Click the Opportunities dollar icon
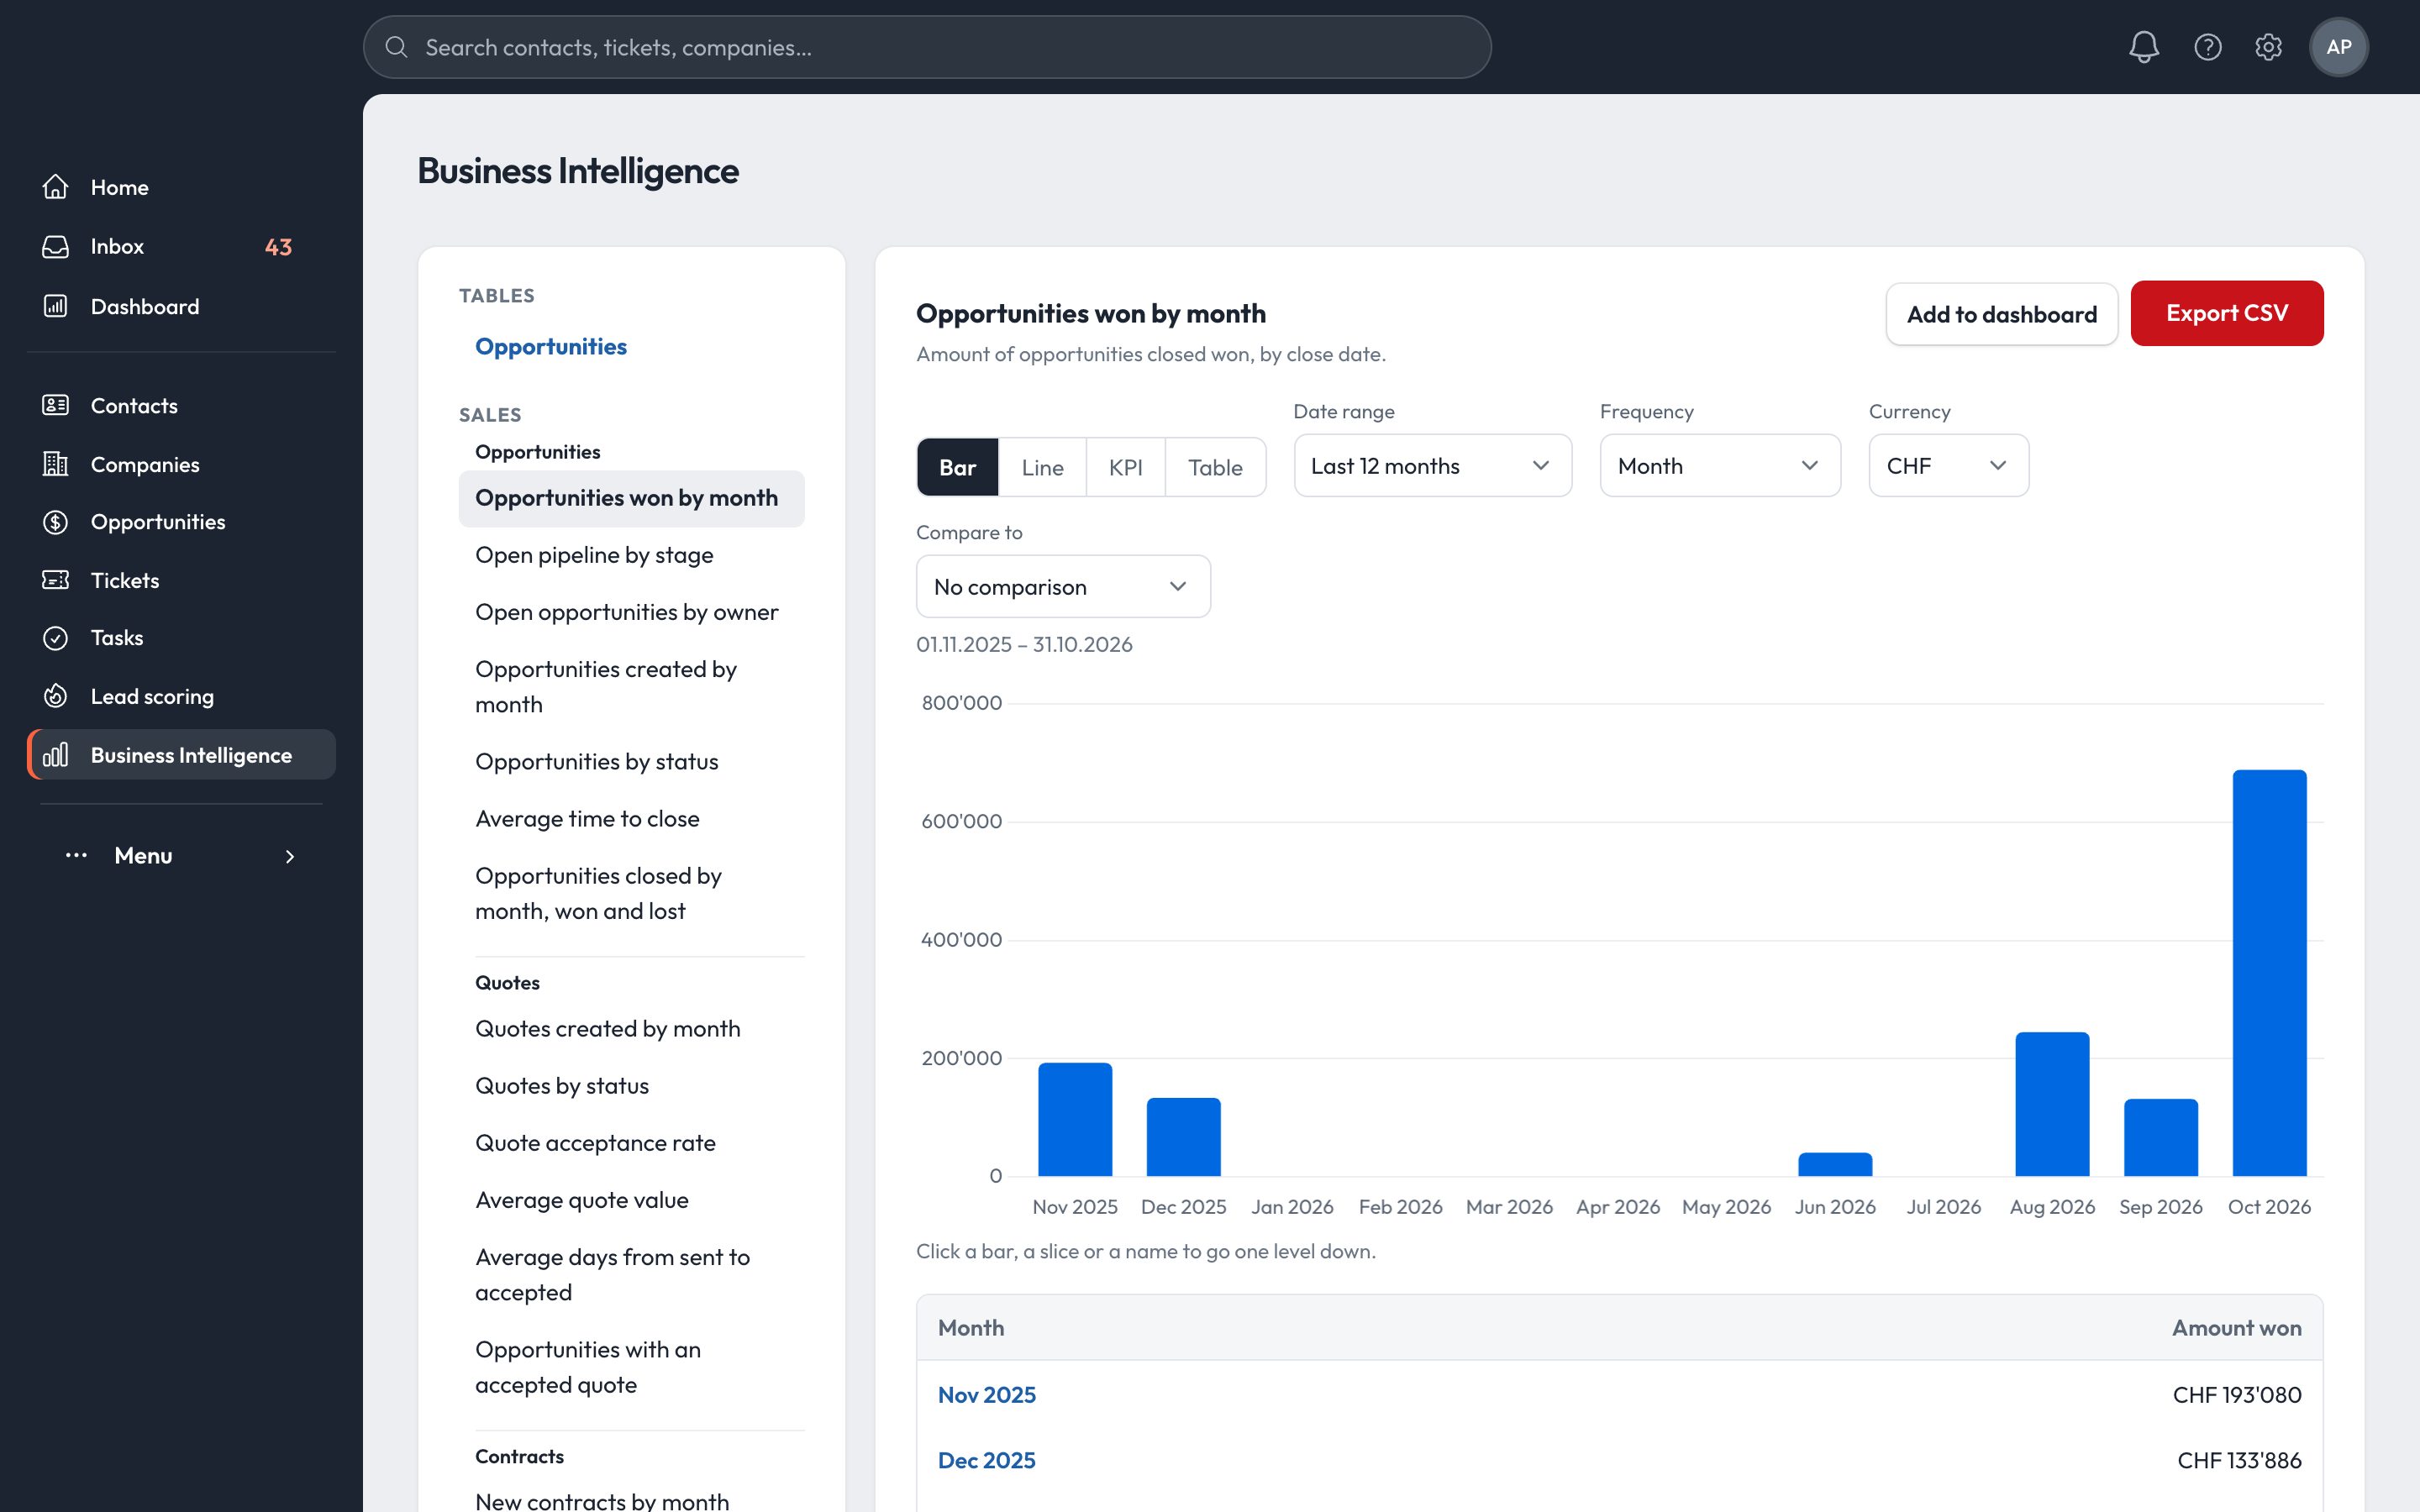2420x1512 pixels. (x=56, y=522)
